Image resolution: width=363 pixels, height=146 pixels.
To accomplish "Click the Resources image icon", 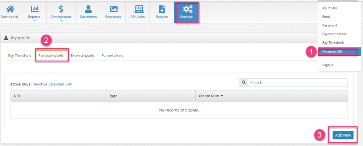I will tap(113, 9).
